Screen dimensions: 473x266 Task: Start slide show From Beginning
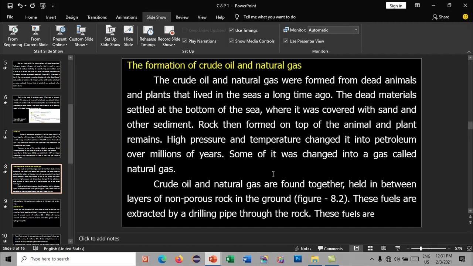(x=13, y=36)
